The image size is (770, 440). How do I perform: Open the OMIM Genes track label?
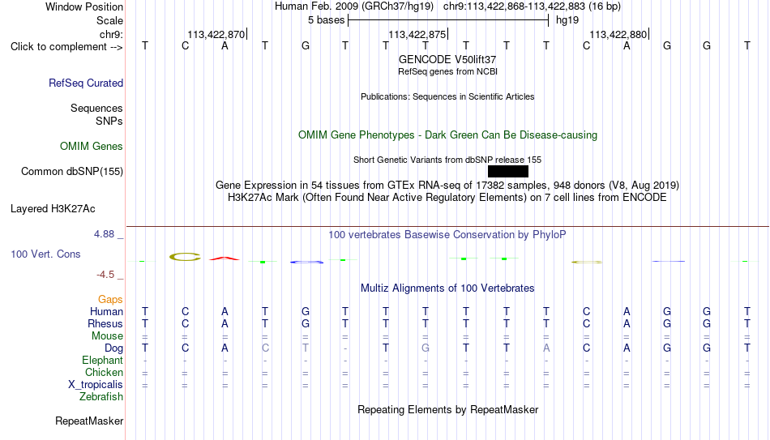[91, 147]
